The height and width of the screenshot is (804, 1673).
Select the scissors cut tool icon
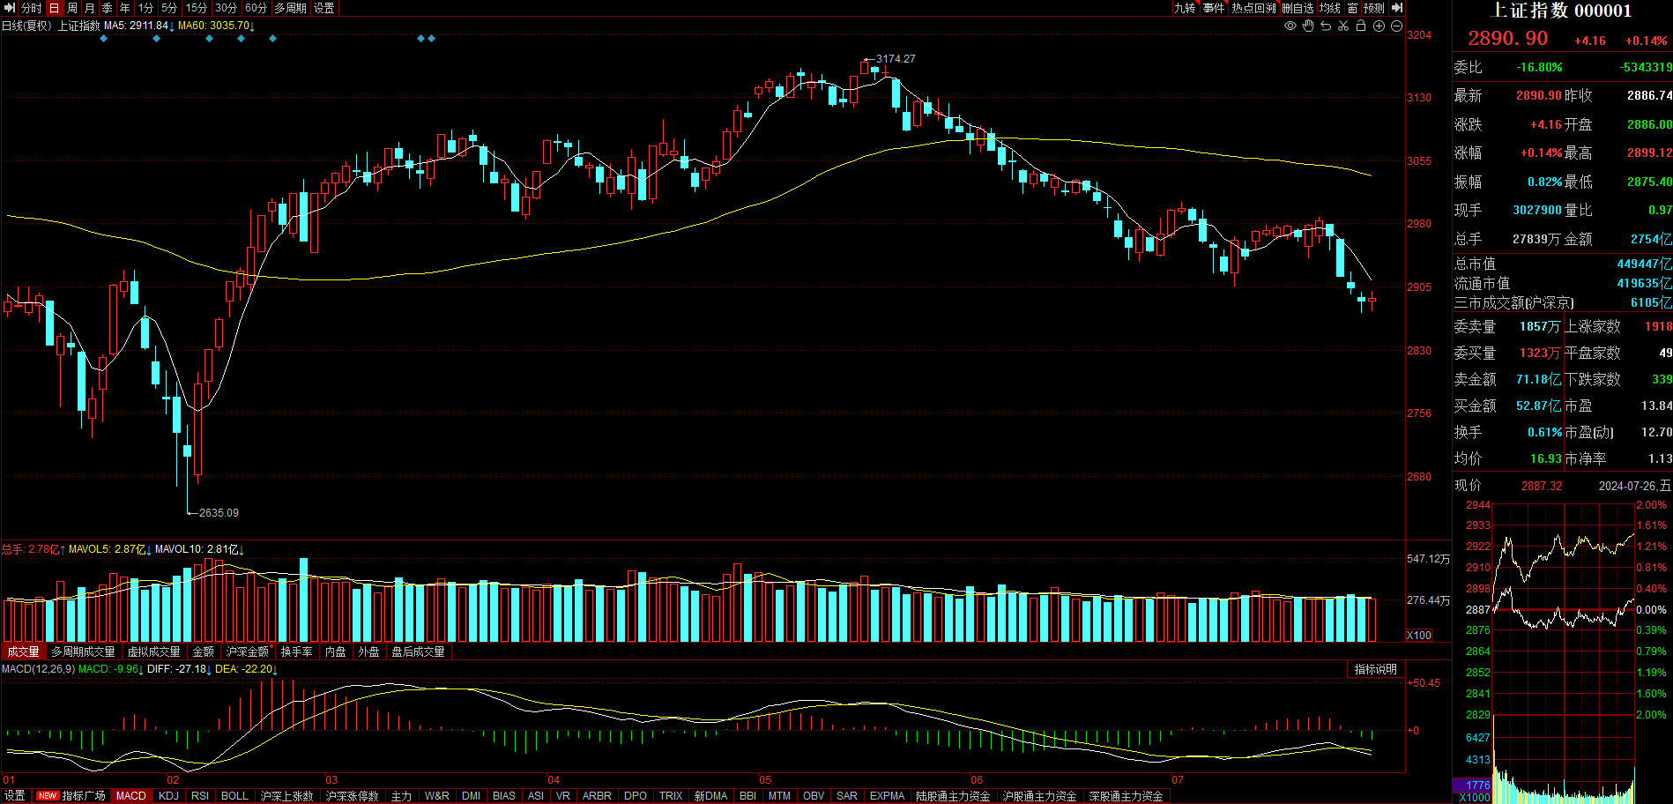pos(1343,26)
